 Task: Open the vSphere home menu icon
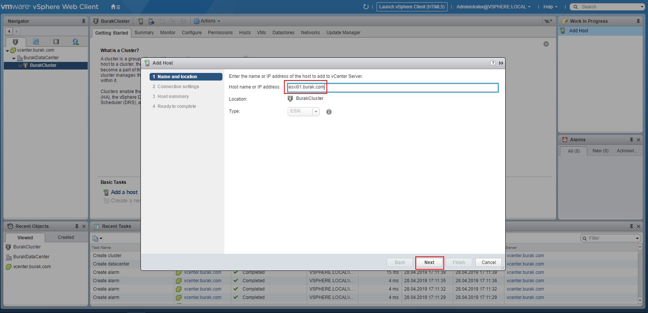click(115, 7)
